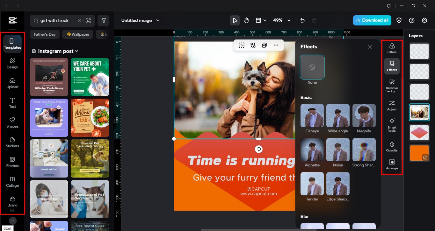Open the Arrange options
This screenshot has width=435, height=231.
pyautogui.click(x=392, y=164)
